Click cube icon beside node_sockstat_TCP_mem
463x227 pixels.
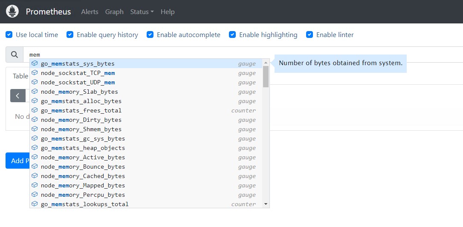coord(35,73)
